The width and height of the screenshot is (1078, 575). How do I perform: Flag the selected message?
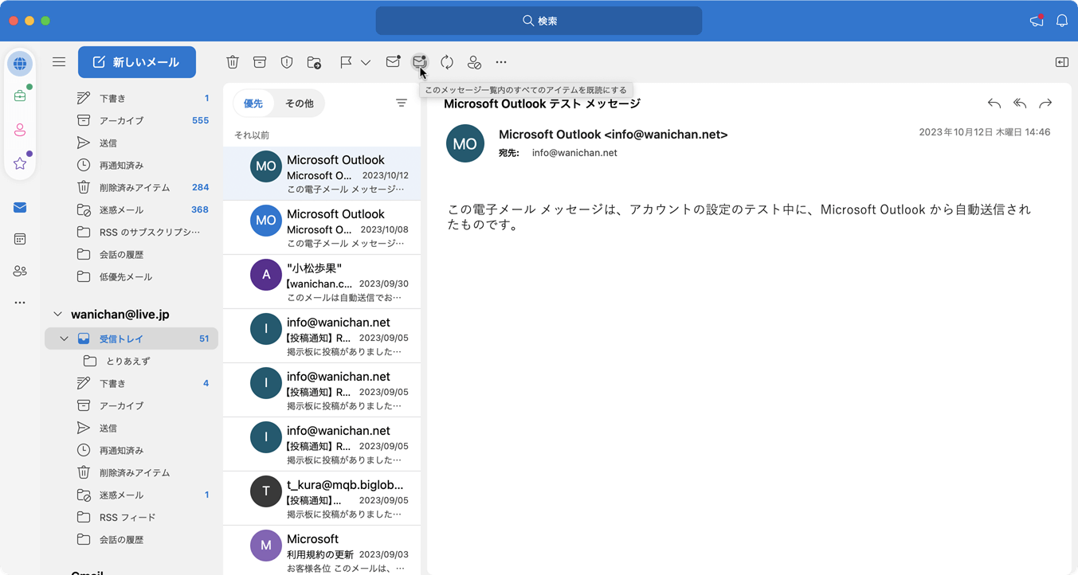(x=346, y=62)
